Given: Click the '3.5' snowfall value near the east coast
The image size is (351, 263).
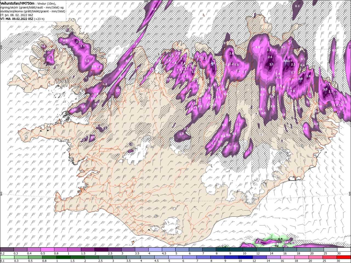Looking at the screenshot, I should coord(325,89).
